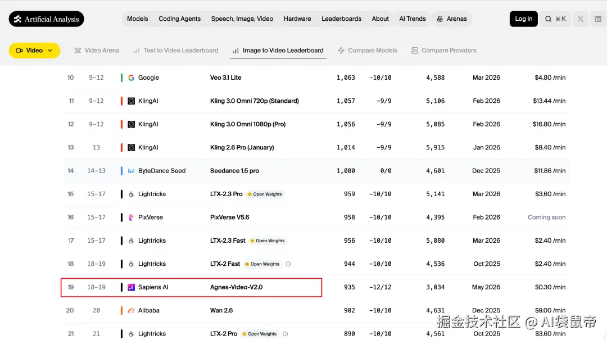This screenshot has height=340, width=607.
Task: Click the Text to Video Leaderboard bars icon
Action: pos(137,51)
